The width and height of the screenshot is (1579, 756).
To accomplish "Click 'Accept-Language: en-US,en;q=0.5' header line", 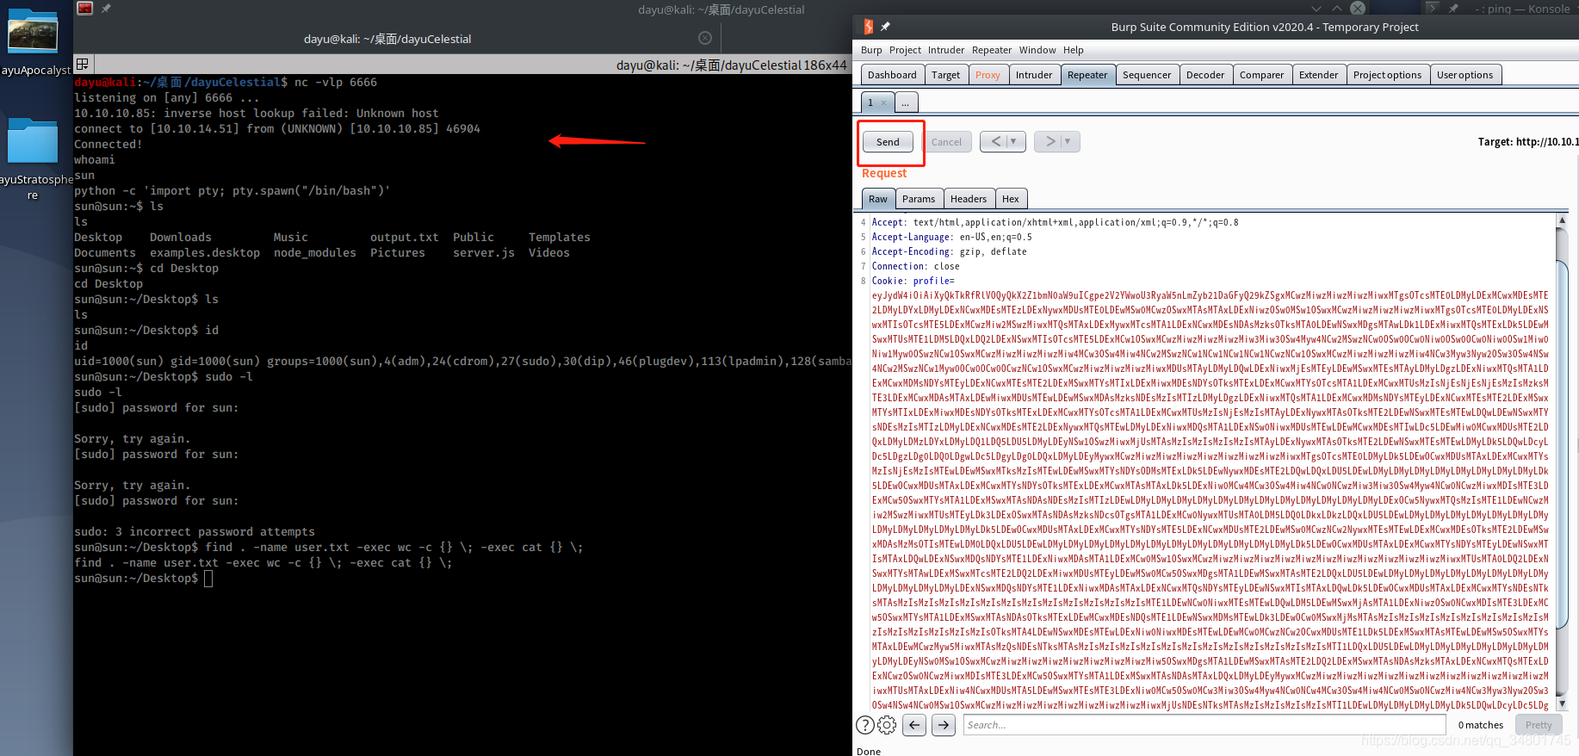I will coord(951,237).
